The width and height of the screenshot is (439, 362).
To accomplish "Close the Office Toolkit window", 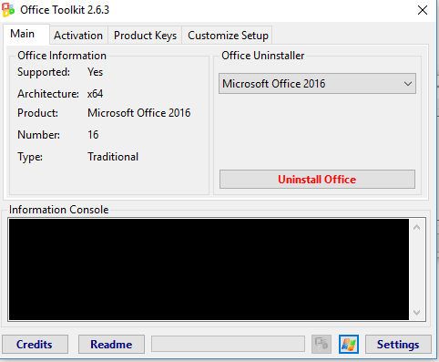I will pos(423,10).
